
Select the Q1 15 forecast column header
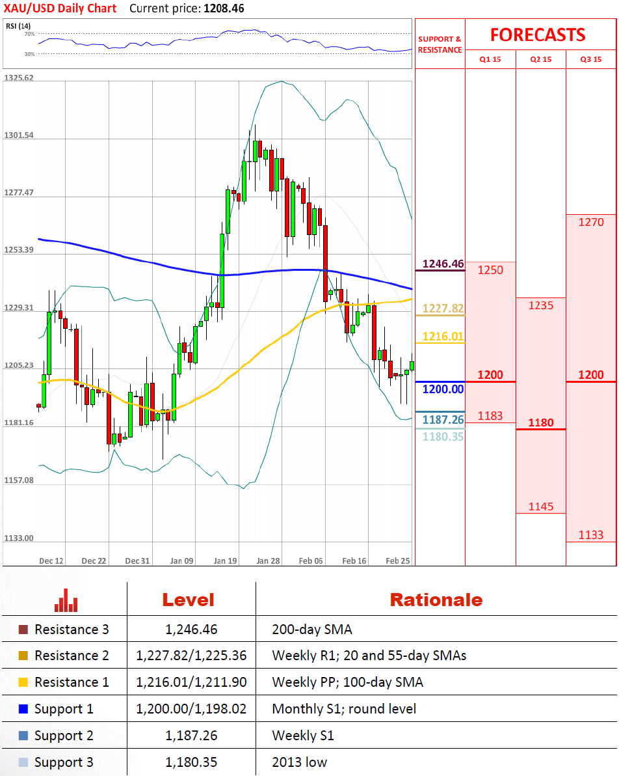(x=490, y=59)
